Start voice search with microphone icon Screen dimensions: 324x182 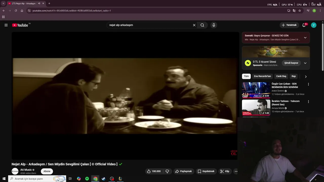point(214,25)
